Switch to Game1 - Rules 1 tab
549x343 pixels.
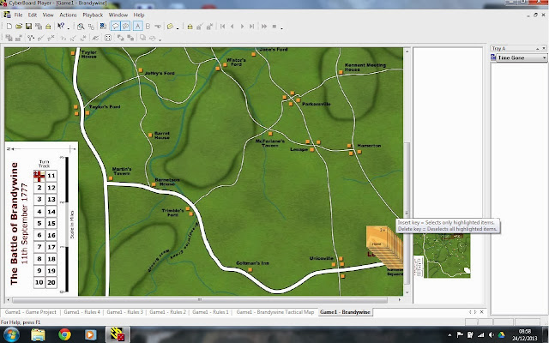point(210,312)
